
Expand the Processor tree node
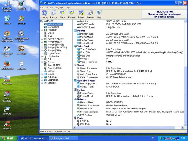point(42,30)
